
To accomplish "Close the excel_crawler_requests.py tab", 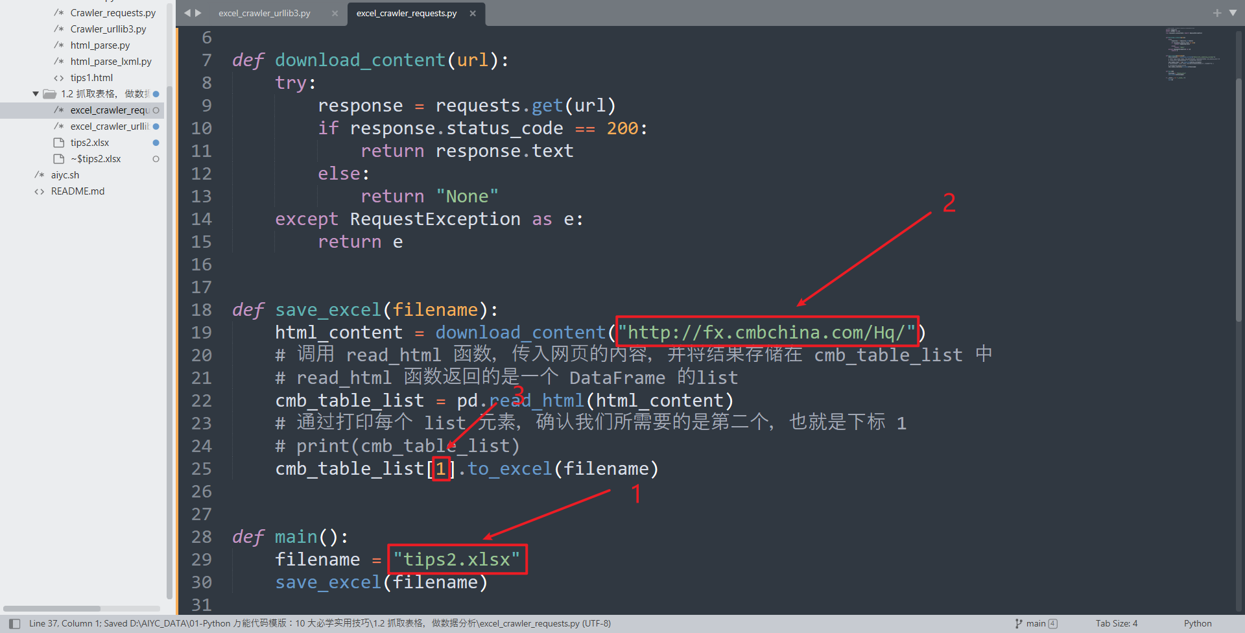I will pyautogui.click(x=473, y=13).
